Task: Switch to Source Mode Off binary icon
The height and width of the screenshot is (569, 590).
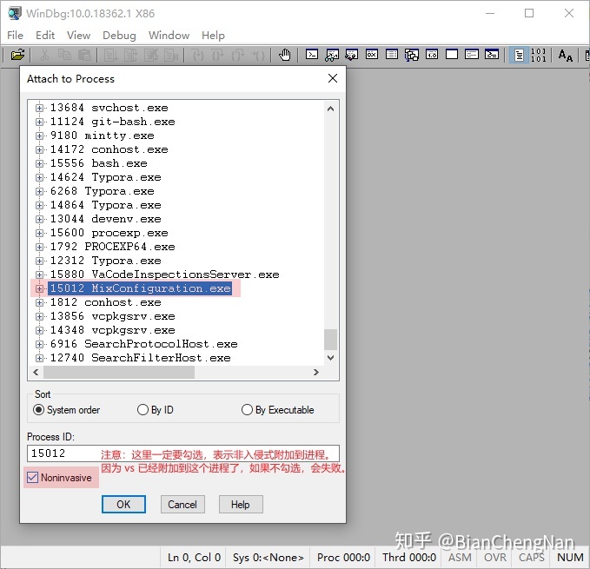Action: tap(538, 55)
